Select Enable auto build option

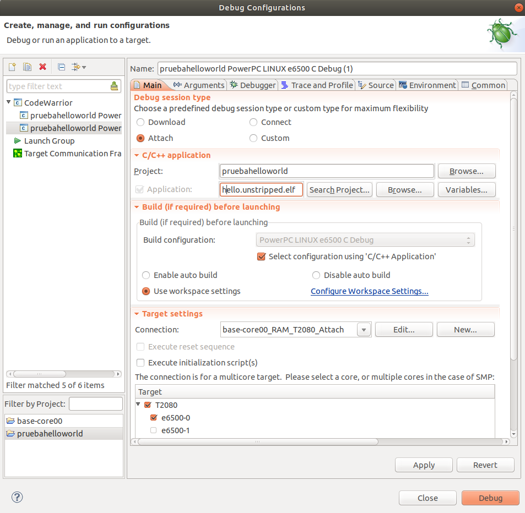pos(146,275)
